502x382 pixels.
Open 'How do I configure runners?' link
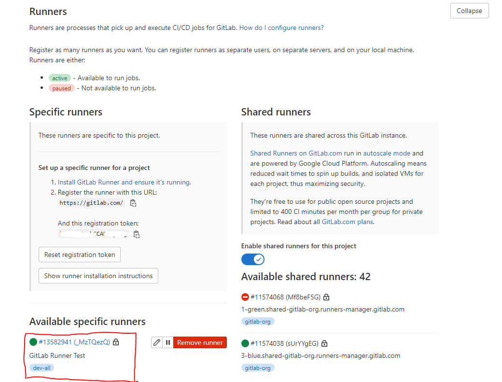coord(281,28)
